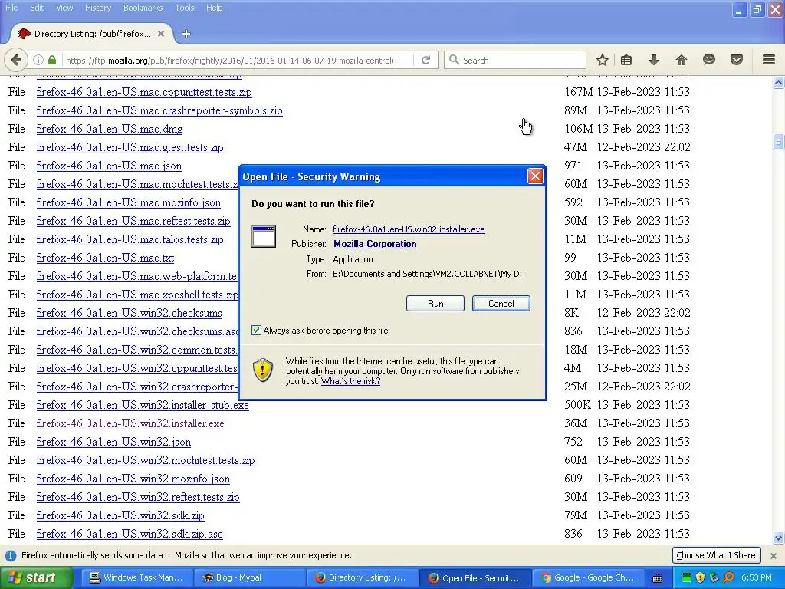This screenshot has width=785, height=589.
Task: Close the Directory Listing tab
Action: (x=161, y=34)
